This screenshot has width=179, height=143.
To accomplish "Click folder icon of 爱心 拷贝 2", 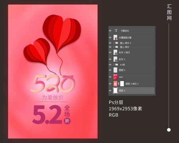I will 117,43.
